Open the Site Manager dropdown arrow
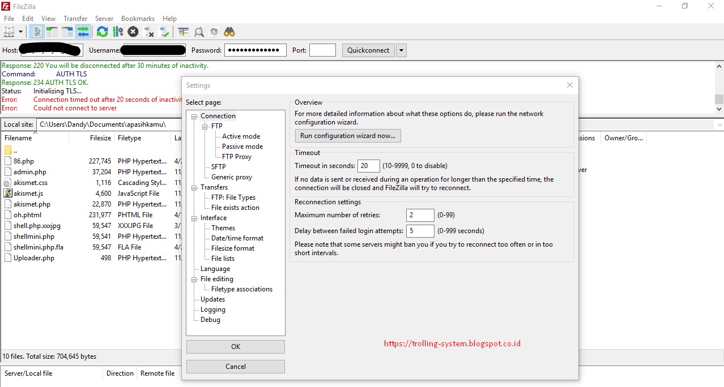Viewport: 724px width, 387px height. (x=20, y=32)
